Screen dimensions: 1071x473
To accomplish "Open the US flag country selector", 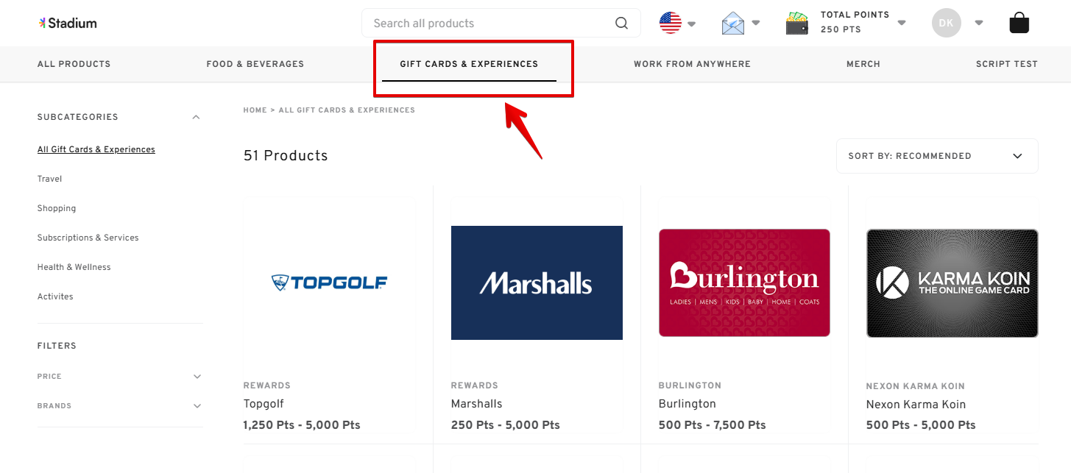I will pos(671,23).
